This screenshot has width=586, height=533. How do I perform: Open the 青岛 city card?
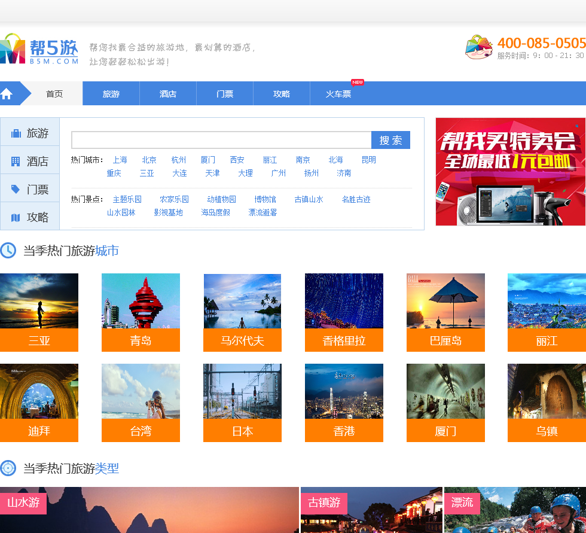click(141, 312)
